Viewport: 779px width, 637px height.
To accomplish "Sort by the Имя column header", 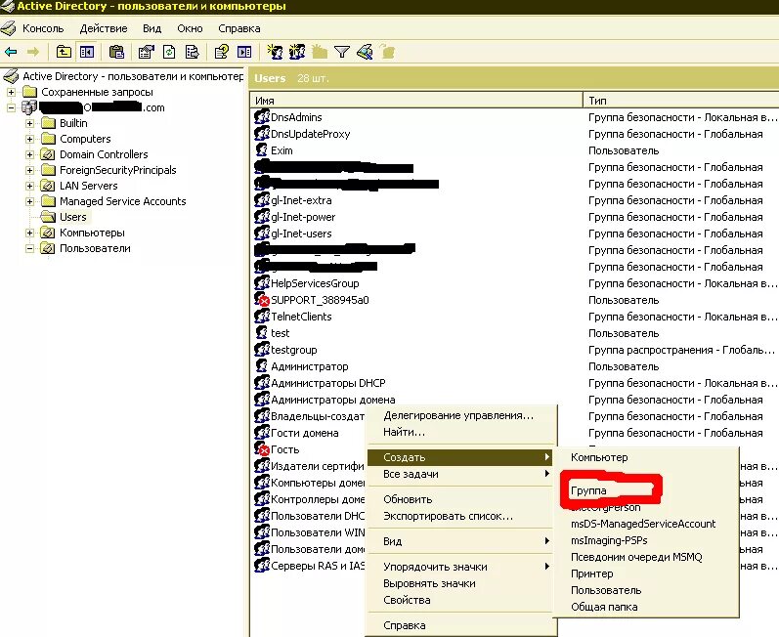I will pos(415,101).
